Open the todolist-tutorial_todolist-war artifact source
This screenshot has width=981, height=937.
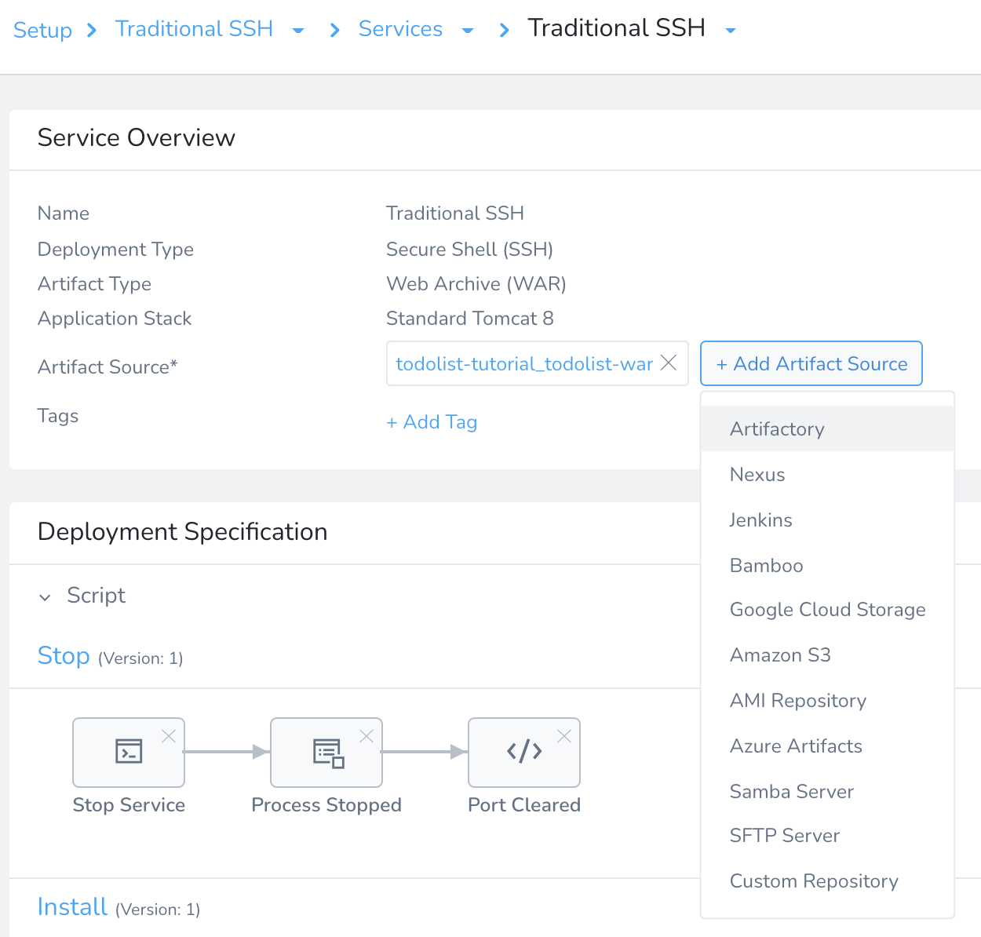coord(524,363)
